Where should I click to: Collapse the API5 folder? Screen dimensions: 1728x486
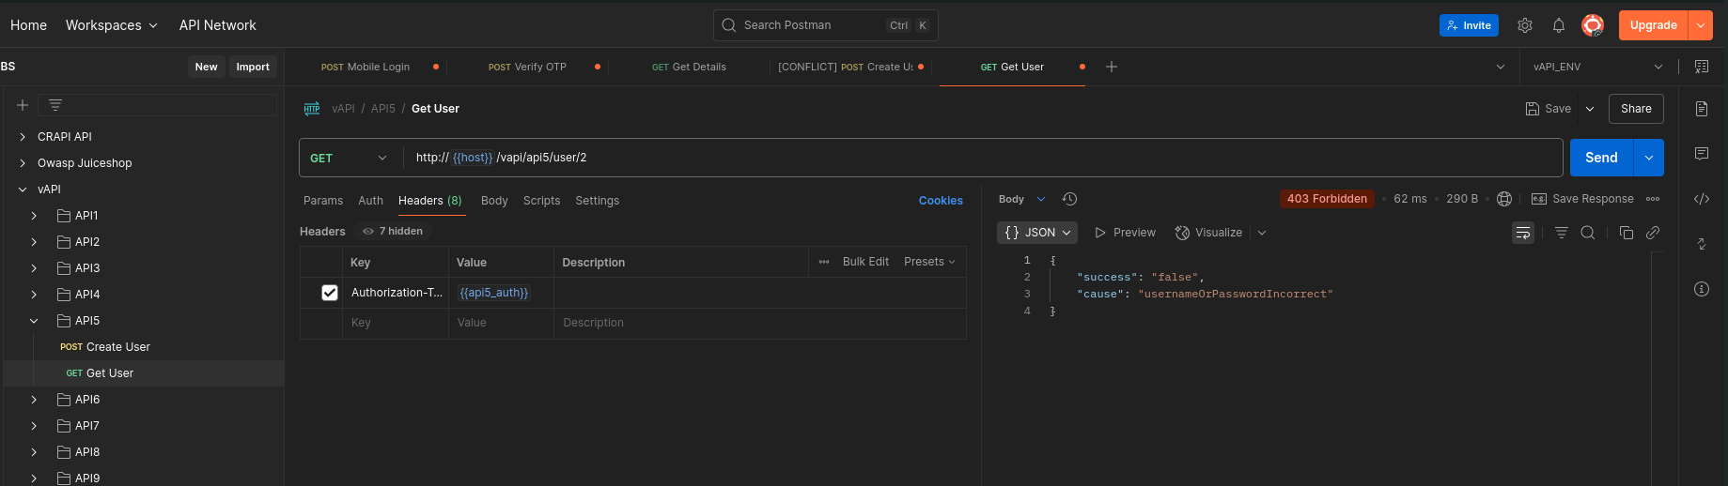34,321
